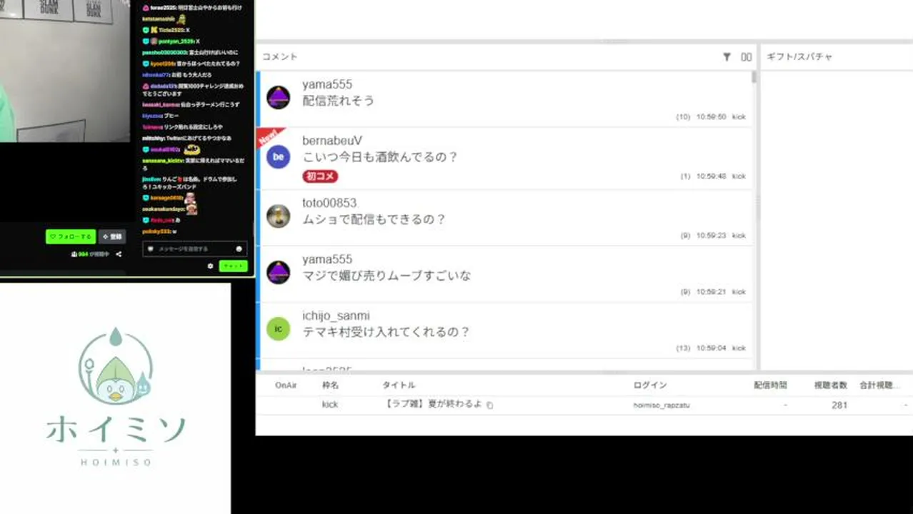Image resolution: width=913 pixels, height=514 pixels.
Task: Click toto00853's avatar icon
Action: pyautogui.click(x=279, y=216)
